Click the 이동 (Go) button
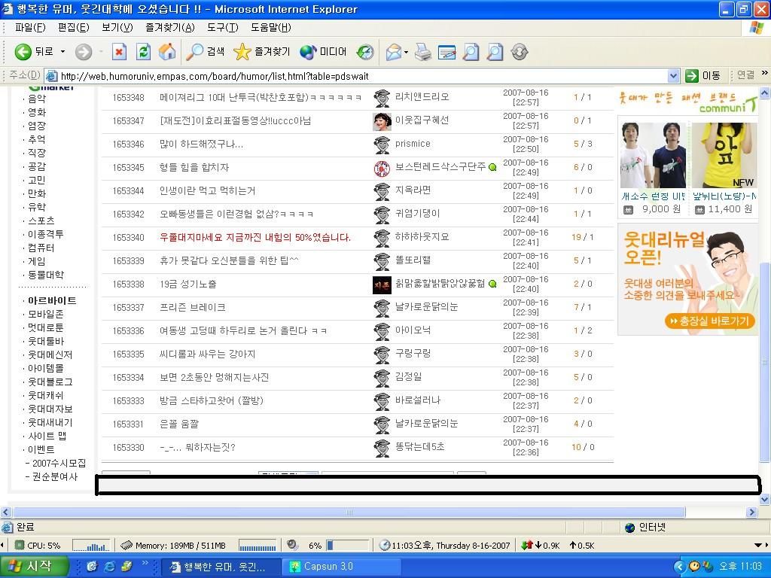The height and width of the screenshot is (578, 771). 703,76
